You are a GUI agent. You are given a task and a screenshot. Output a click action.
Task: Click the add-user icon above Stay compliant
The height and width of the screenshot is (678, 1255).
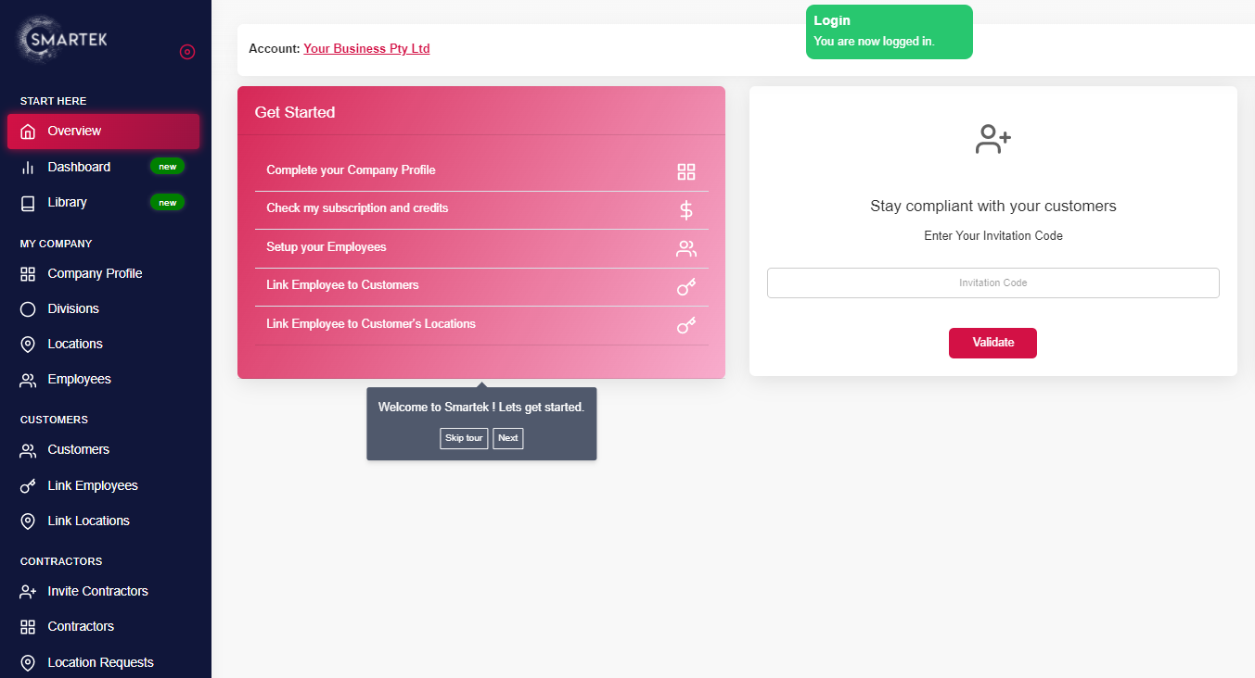(x=992, y=140)
